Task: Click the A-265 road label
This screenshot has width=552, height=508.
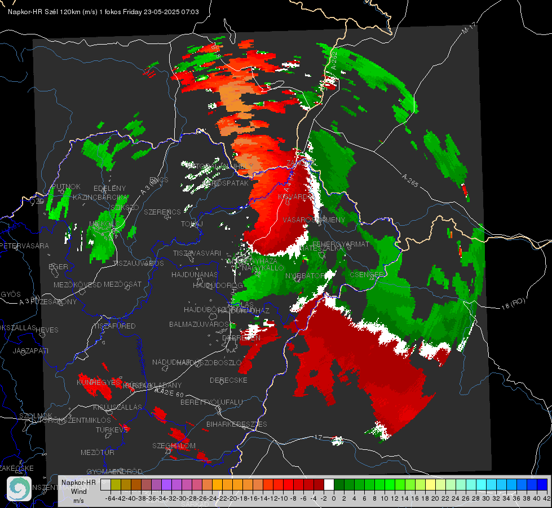Action: point(410,181)
